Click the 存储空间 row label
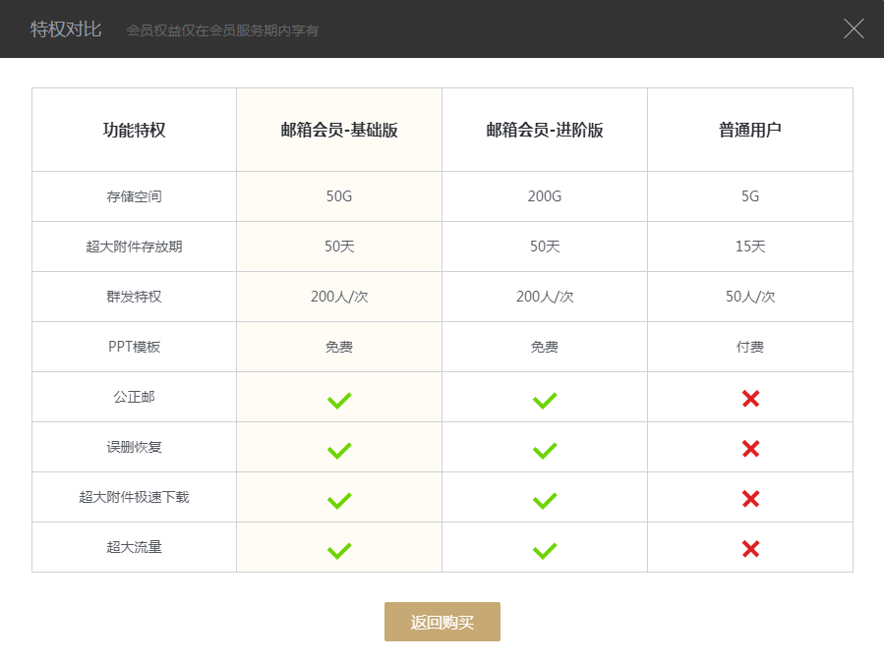The width and height of the screenshot is (884, 660). [x=134, y=196]
